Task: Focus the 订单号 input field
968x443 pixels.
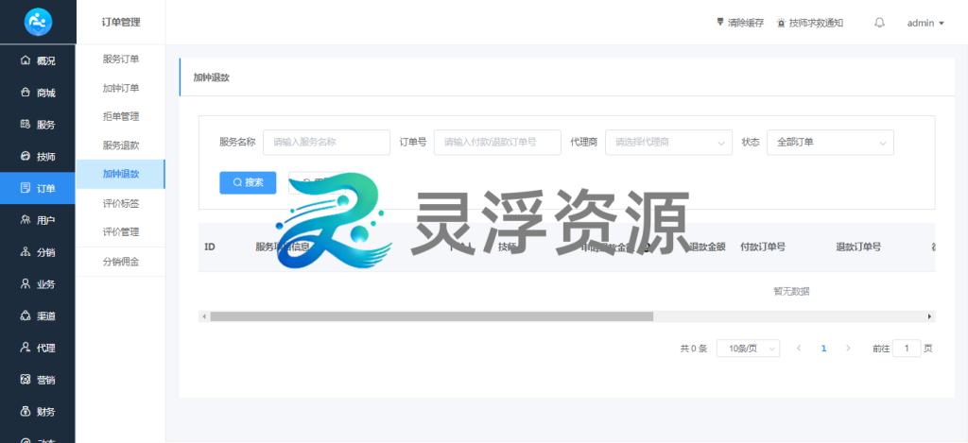Action: pos(497,142)
